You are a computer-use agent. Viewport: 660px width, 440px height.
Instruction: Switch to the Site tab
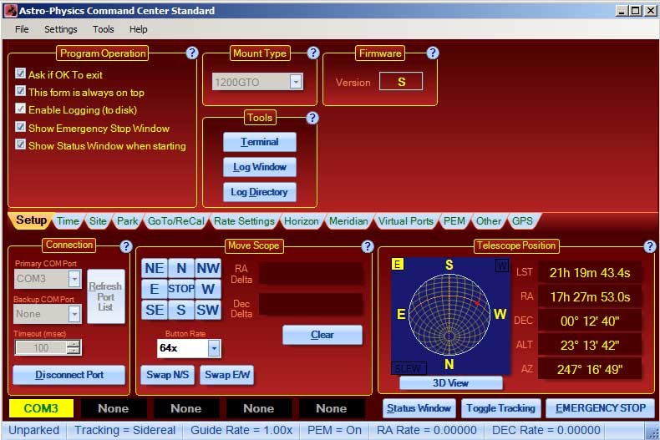click(98, 221)
